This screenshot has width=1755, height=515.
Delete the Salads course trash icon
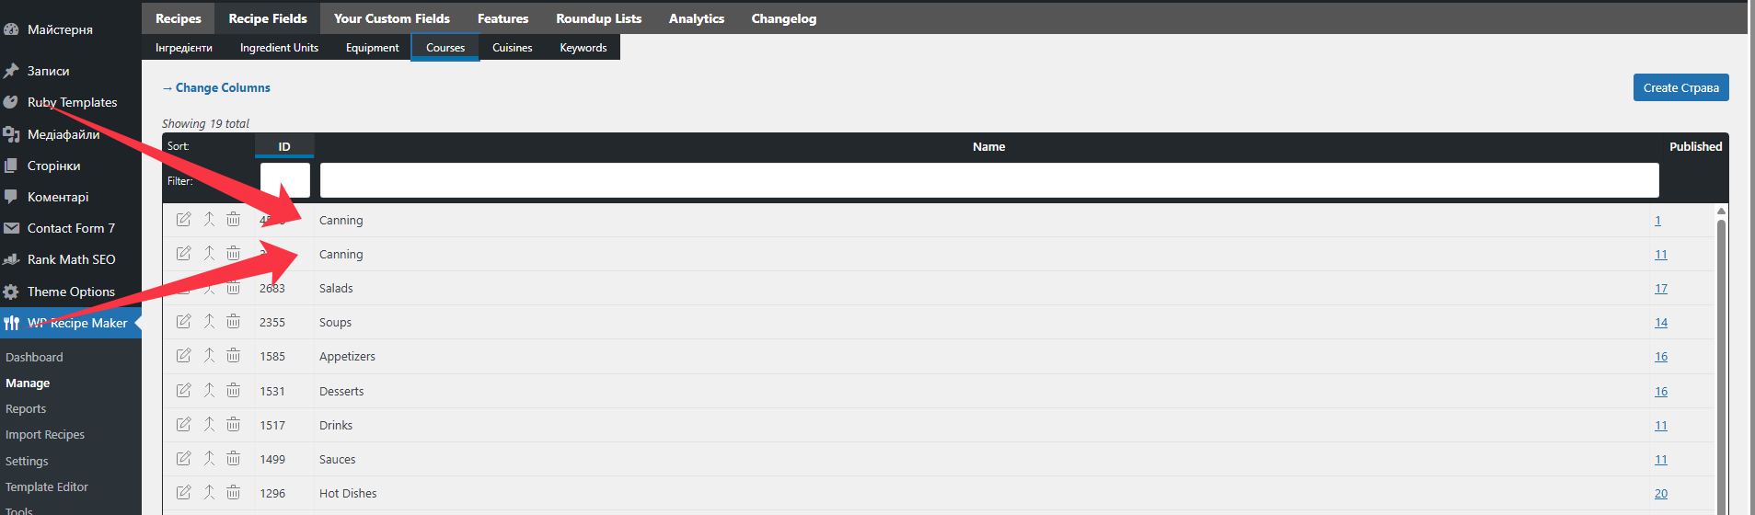click(x=233, y=288)
